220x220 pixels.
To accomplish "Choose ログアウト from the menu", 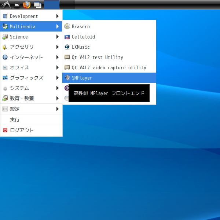I will pyautogui.click(x=31, y=130).
